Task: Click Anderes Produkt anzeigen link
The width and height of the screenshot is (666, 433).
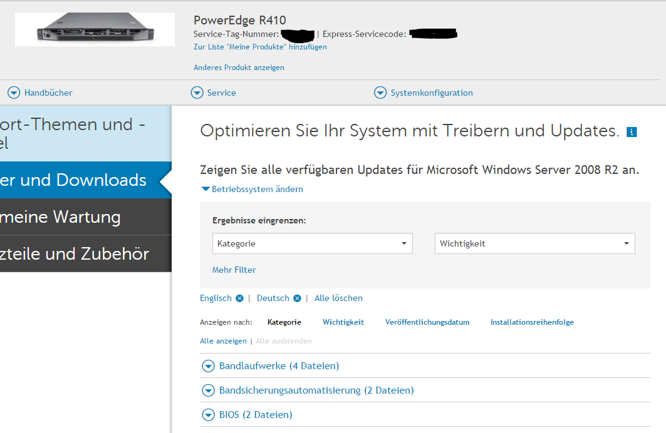Action: coord(239,68)
